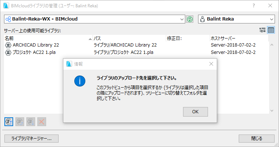Click the プロジェクト AC22 1.pla library icon
This screenshot has width=279, height=147.
coord(8,52)
